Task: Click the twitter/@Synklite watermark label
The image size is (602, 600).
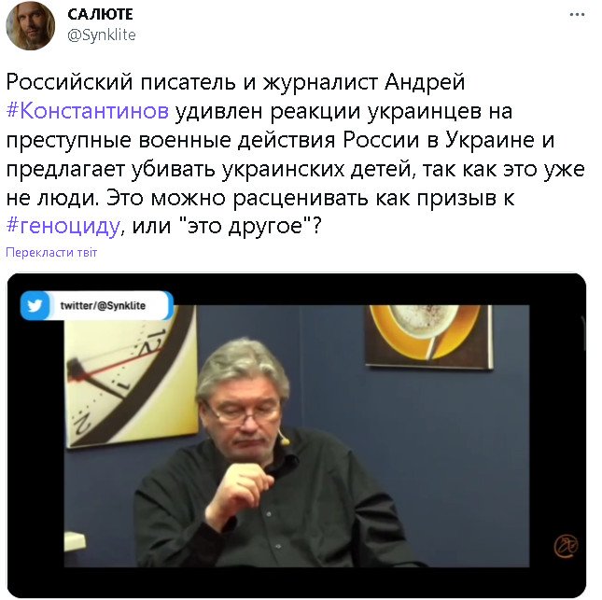Action: tap(103, 305)
